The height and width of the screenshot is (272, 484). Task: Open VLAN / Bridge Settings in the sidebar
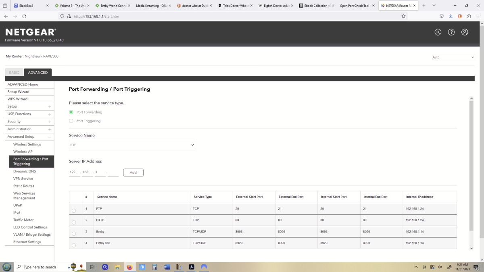pos(32,235)
